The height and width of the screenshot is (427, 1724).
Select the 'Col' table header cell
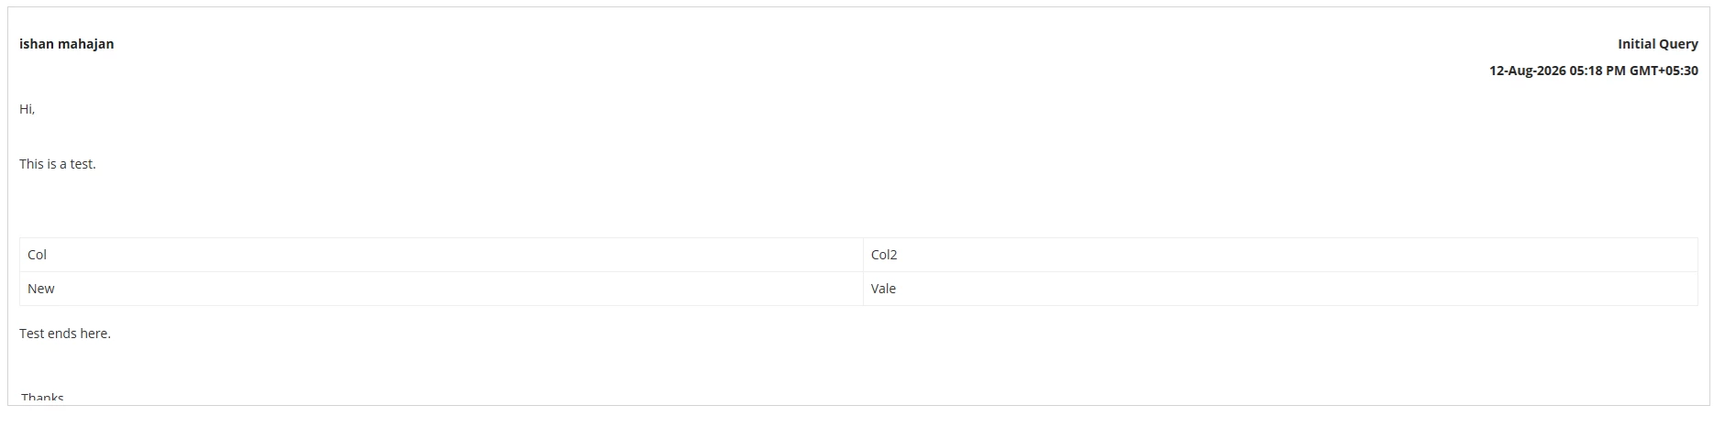coord(441,255)
